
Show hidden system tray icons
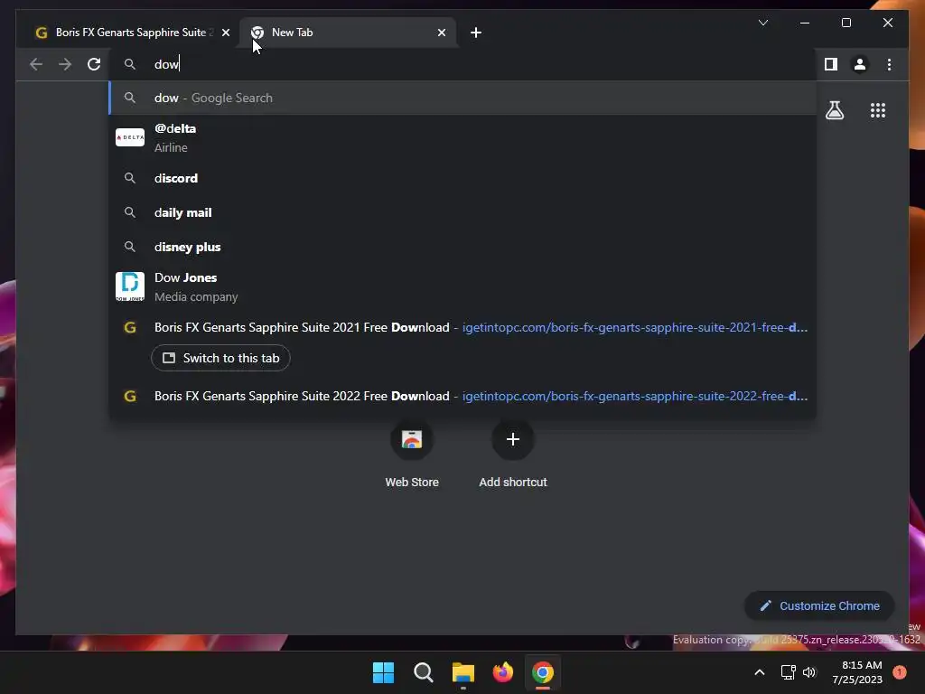click(760, 672)
